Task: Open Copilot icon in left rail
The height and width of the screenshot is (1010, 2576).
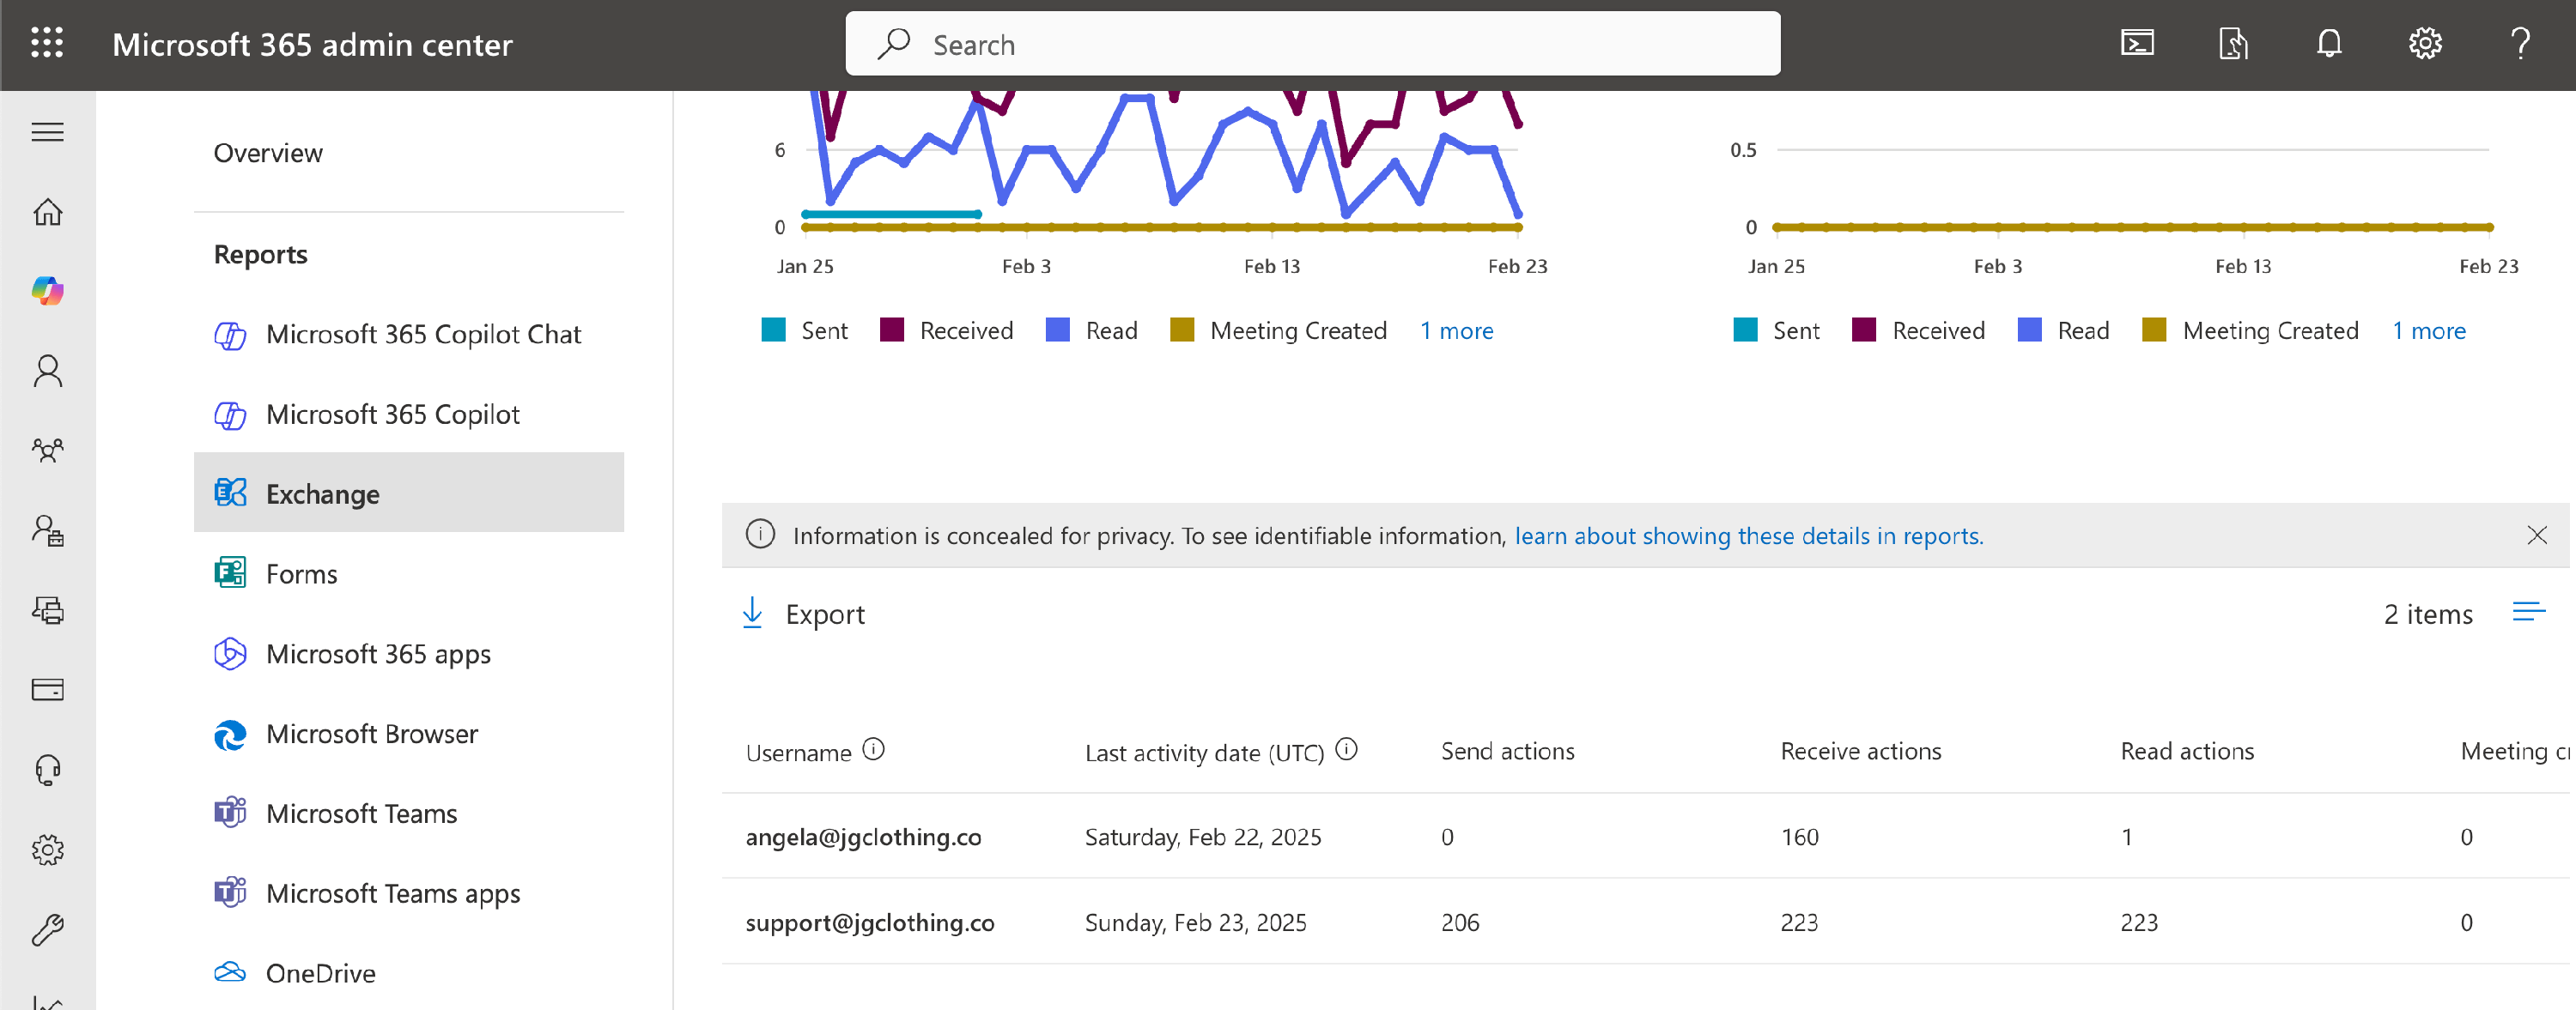Action: click(47, 291)
